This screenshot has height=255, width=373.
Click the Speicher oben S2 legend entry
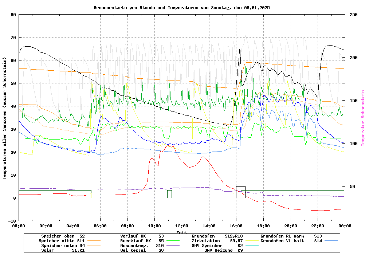coord(63,236)
